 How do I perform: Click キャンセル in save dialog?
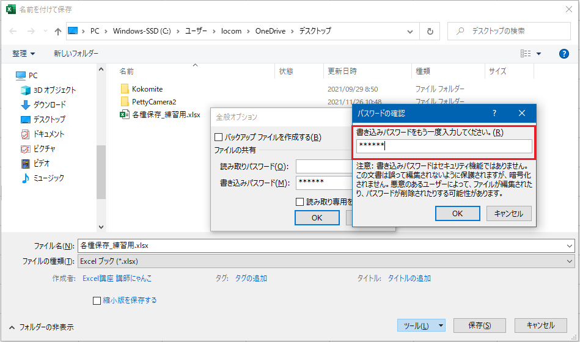(540, 326)
